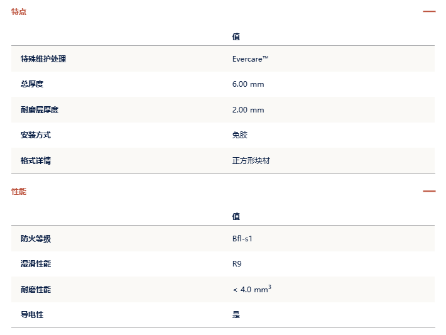Click the 免胶 value
446x335 pixels.
click(240, 135)
